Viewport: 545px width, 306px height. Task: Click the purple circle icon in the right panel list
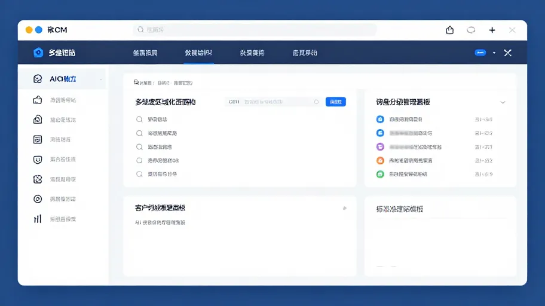[x=380, y=147]
